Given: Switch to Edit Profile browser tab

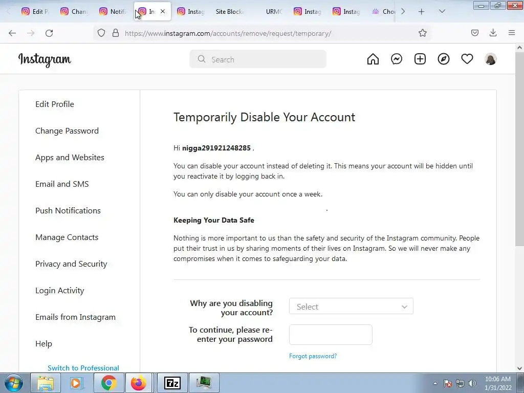Looking at the screenshot, I should 35,12.
